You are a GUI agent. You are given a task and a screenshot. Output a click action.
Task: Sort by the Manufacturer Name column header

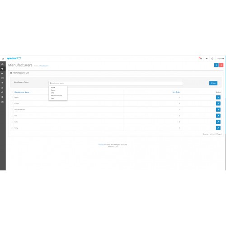(22, 92)
